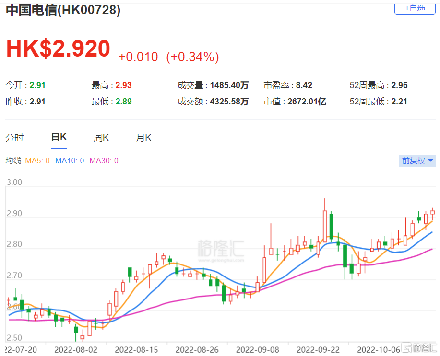Click the tallest candlestick peaking near 2.96

[x=325, y=227]
